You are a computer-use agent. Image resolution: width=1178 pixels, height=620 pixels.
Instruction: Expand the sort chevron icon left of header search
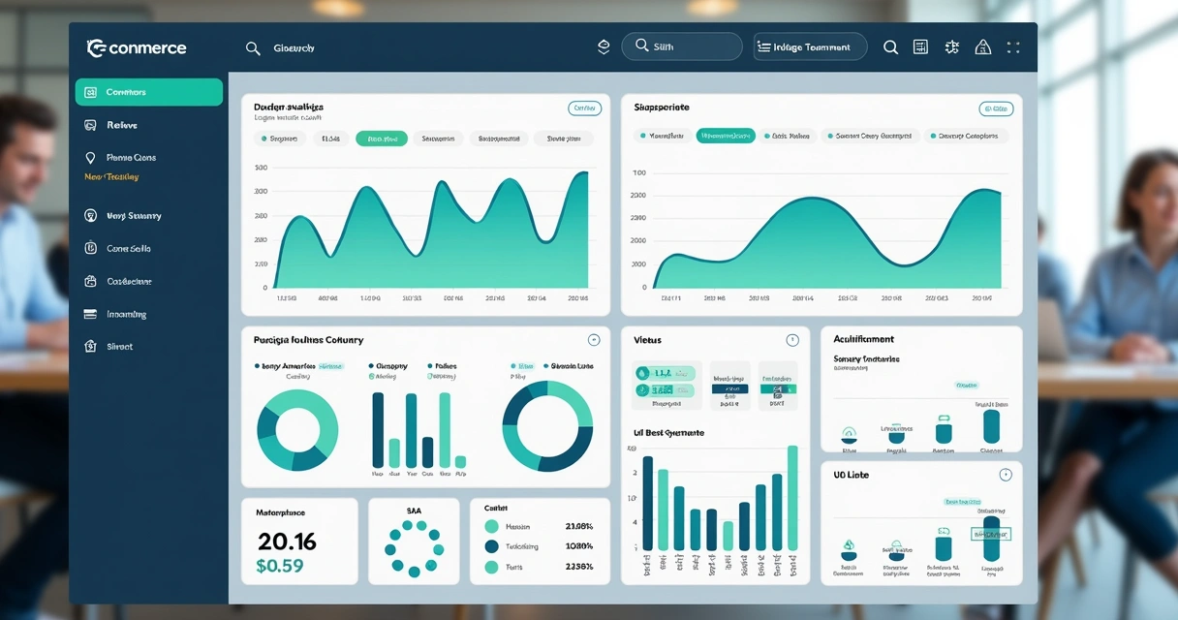(x=603, y=46)
